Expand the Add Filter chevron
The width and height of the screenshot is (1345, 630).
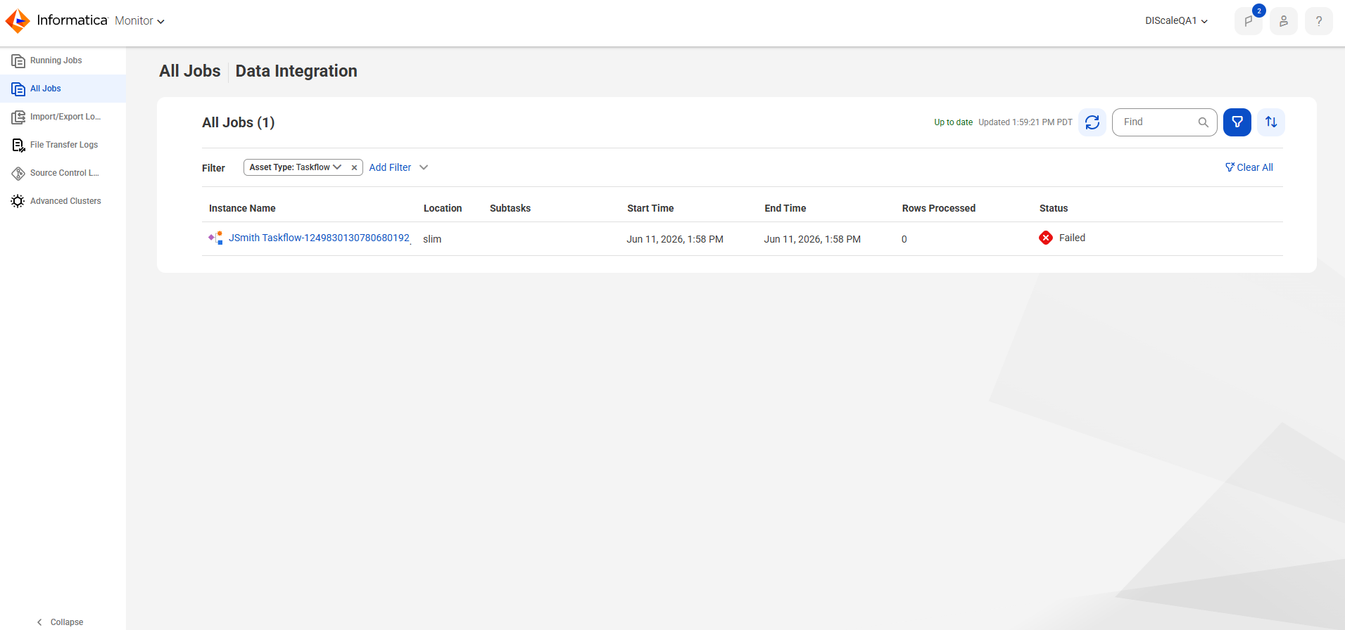(424, 167)
